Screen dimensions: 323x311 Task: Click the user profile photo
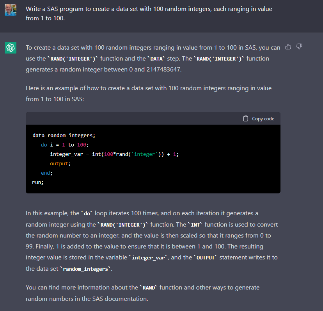point(11,10)
